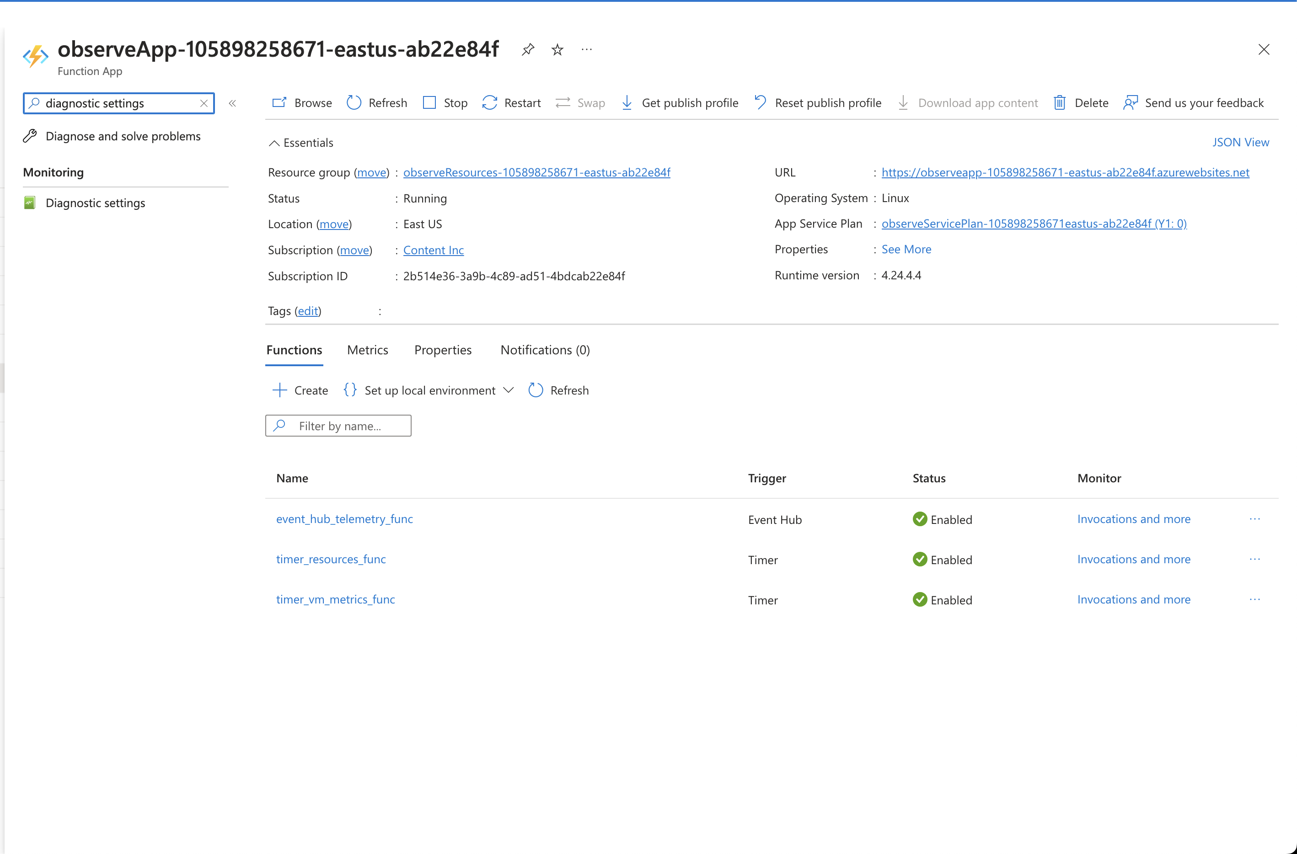Image resolution: width=1297 pixels, height=854 pixels.
Task: Click Get publish profile download icon
Action: click(x=627, y=103)
